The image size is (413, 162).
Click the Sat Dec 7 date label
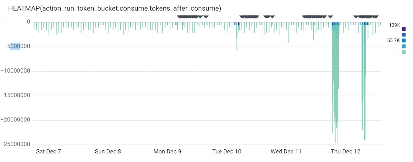(x=49, y=151)
